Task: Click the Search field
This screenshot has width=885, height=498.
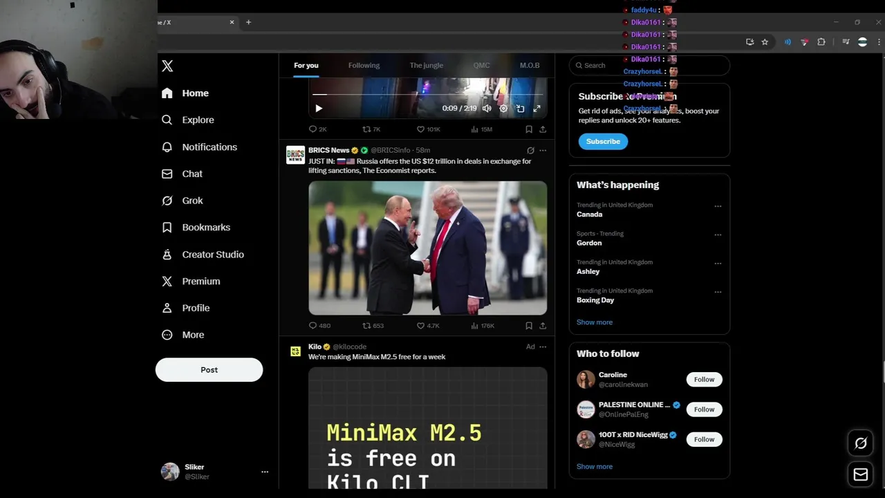Action: tap(649, 65)
